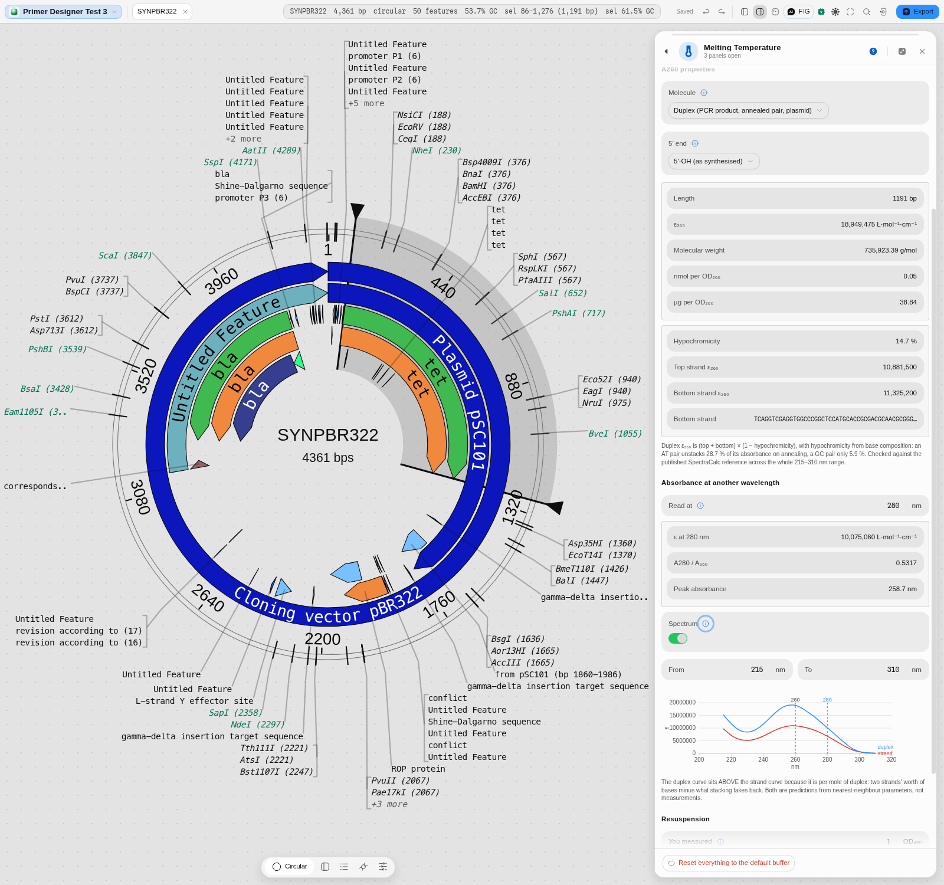Reset everything to the default buffer
This screenshot has height=885, width=944.
click(729, 863)
